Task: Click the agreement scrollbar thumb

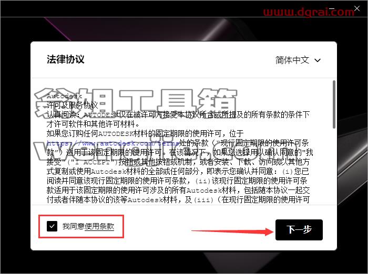Action: 334,104
